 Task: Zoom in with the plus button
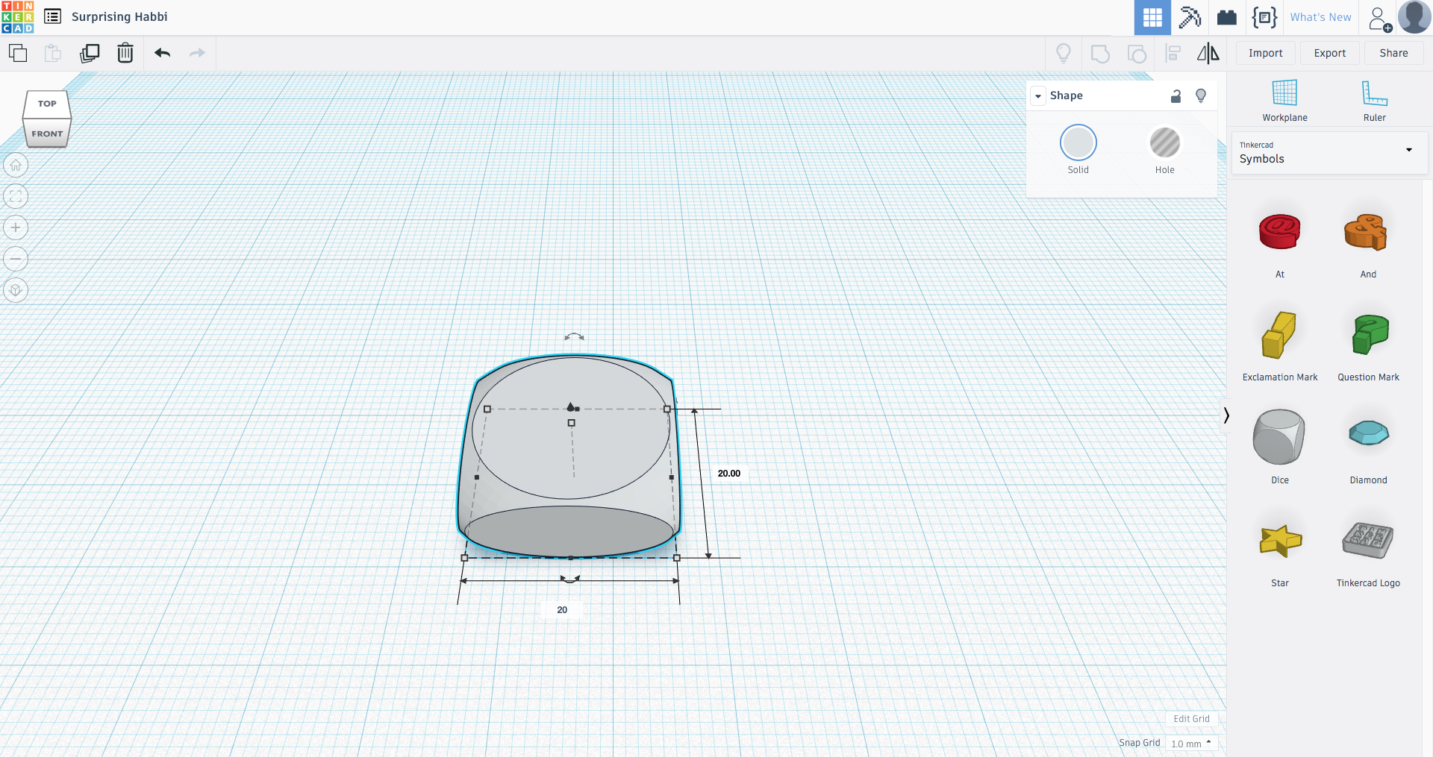(16, 227)
